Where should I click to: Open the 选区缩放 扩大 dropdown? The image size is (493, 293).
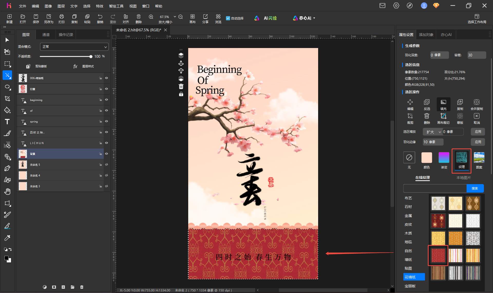pos(432,132)
